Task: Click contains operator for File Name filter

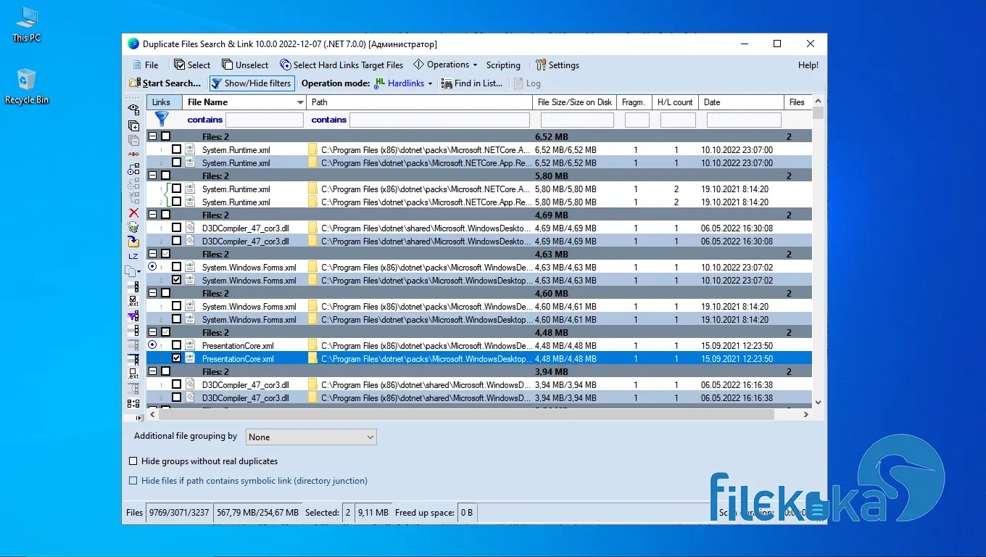Action: 205,120
